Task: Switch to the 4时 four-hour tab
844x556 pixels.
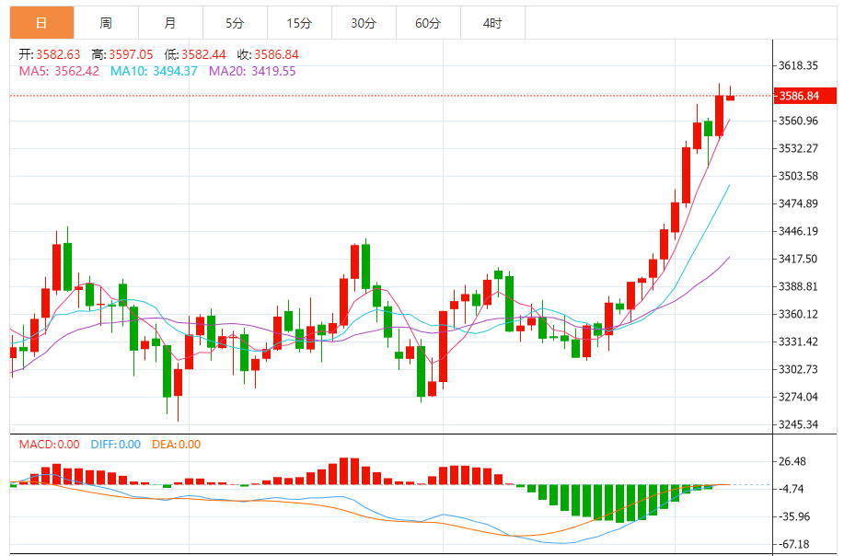Action: coord(492,23)
